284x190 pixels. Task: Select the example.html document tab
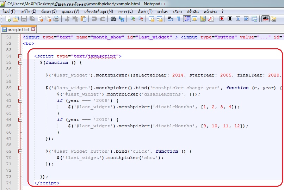click(x=18, y=29)
